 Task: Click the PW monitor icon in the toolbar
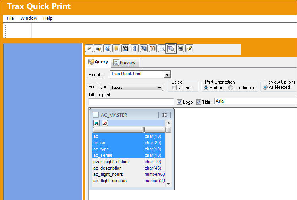point(181,48)
